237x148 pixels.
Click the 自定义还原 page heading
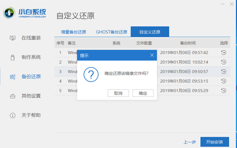(75, 16)
